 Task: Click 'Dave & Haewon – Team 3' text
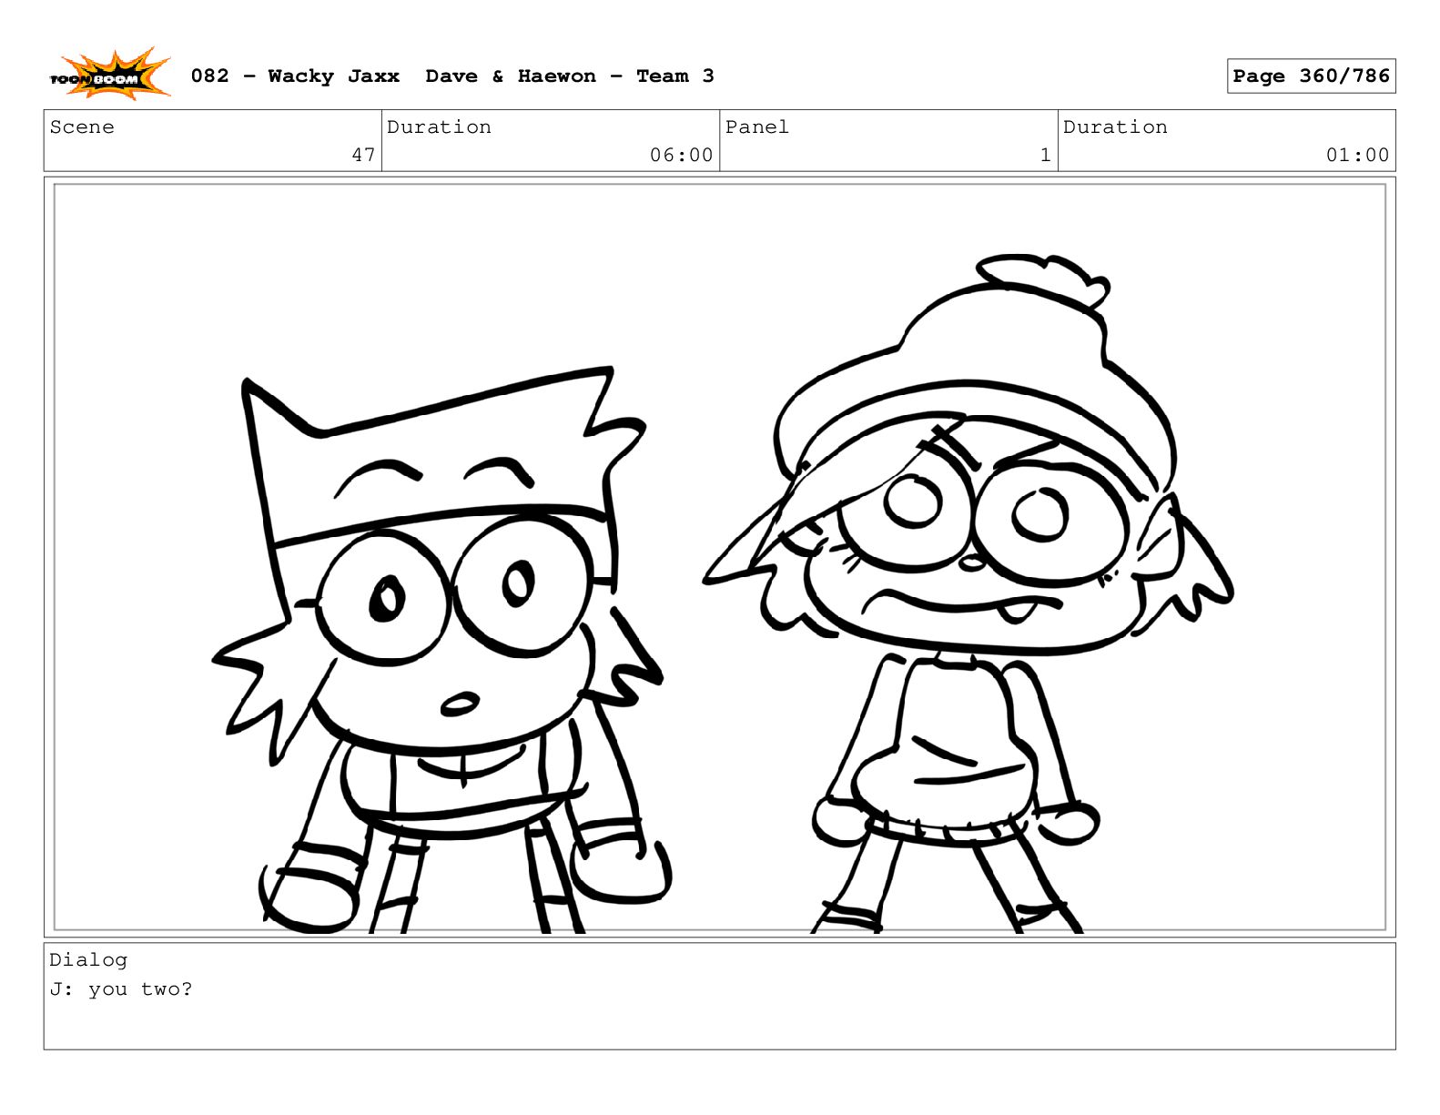coord(570,76)
